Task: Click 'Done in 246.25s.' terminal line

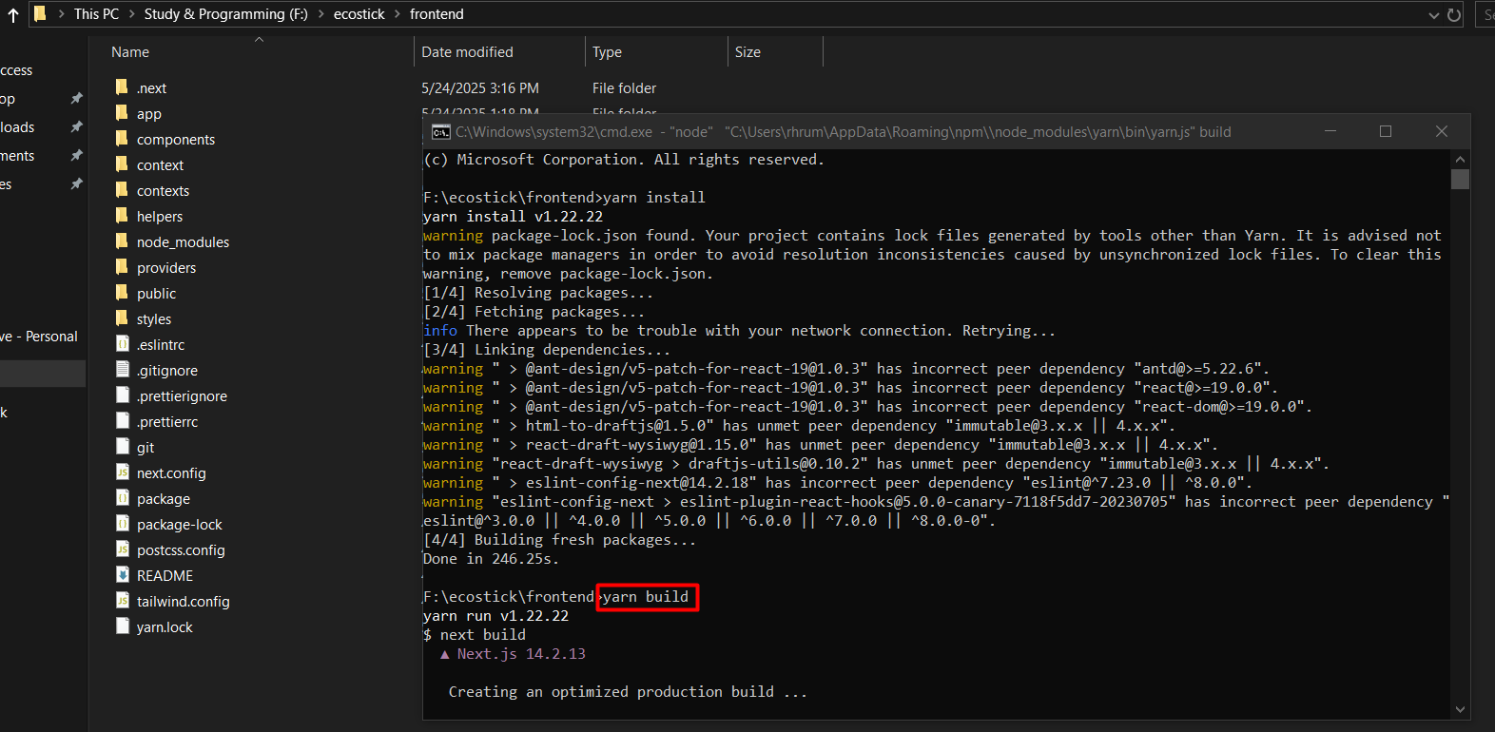Action: 492,559
